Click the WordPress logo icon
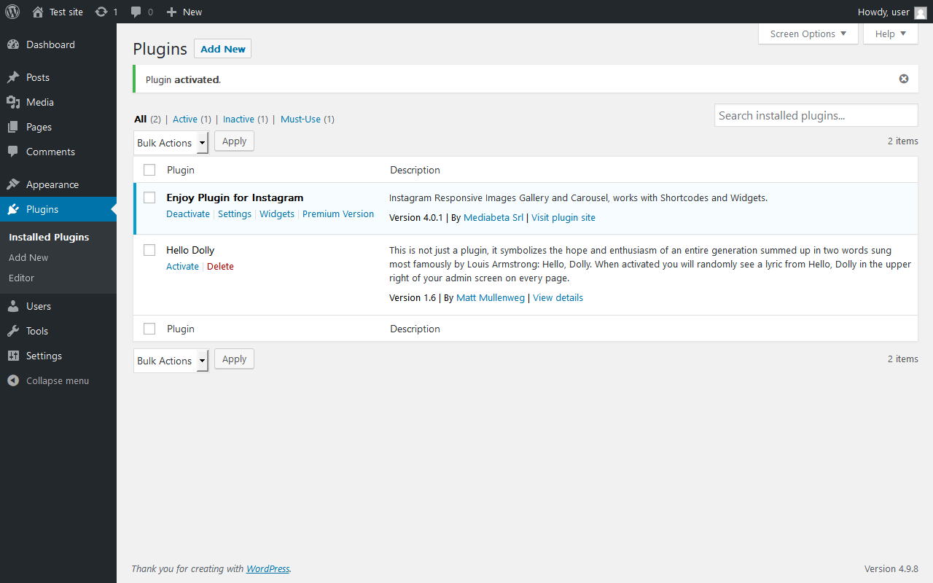Viewport: 933px width, 583px height. click(12, 12)
